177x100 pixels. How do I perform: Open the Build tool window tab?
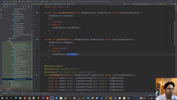click(x=38, y=94)
